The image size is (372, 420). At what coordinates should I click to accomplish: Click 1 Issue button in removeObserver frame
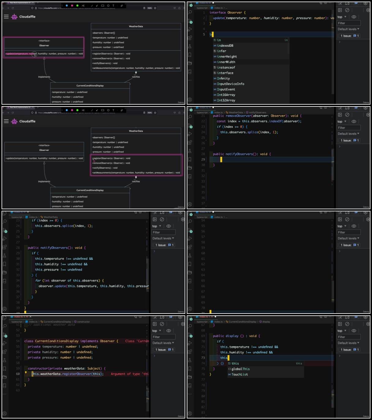click(x=349, y=140)
